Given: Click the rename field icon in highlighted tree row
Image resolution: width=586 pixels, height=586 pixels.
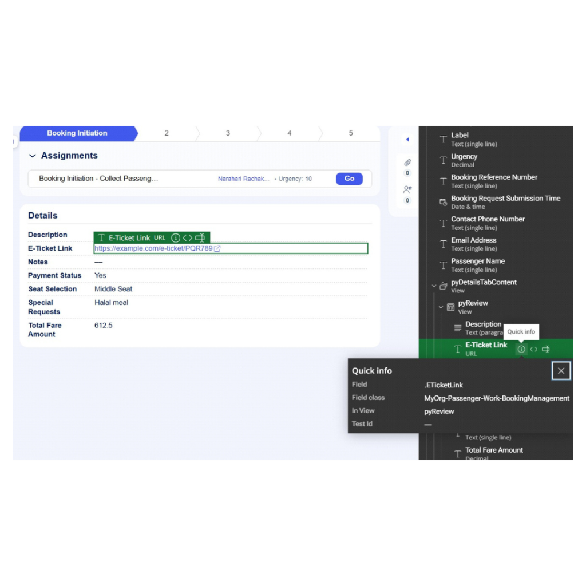Looking at the screenshot, I should coord(546,349).
